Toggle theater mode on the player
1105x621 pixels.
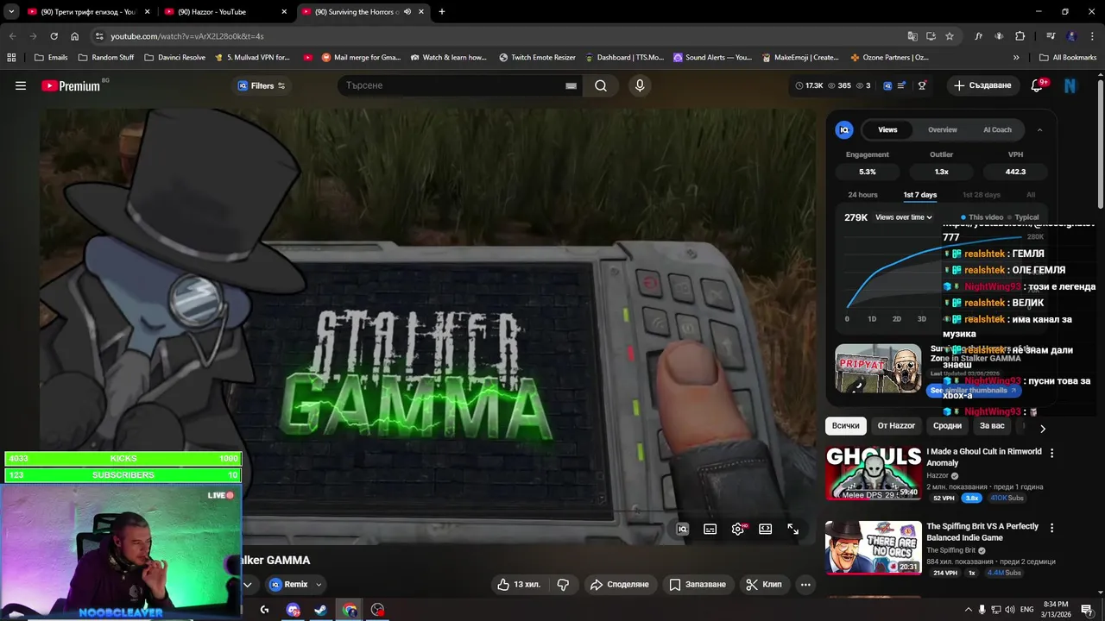[x=766, y=529]
